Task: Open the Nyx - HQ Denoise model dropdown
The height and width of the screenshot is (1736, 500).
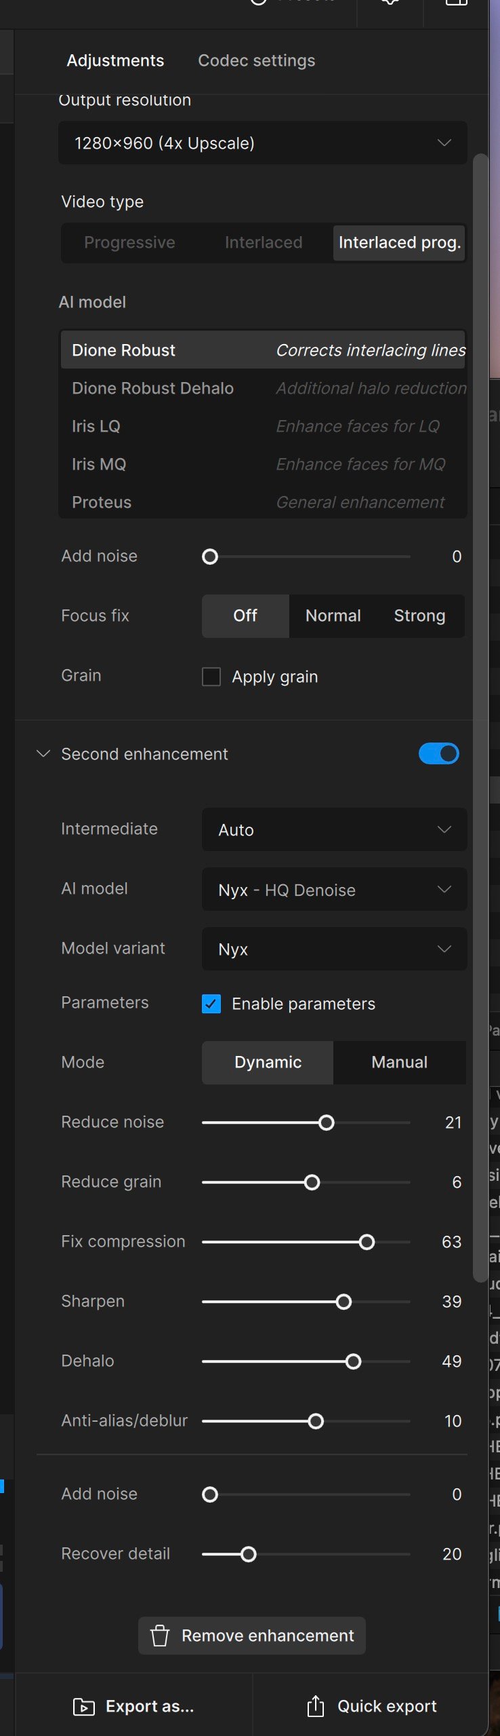Action: click(x=335, y=890)
